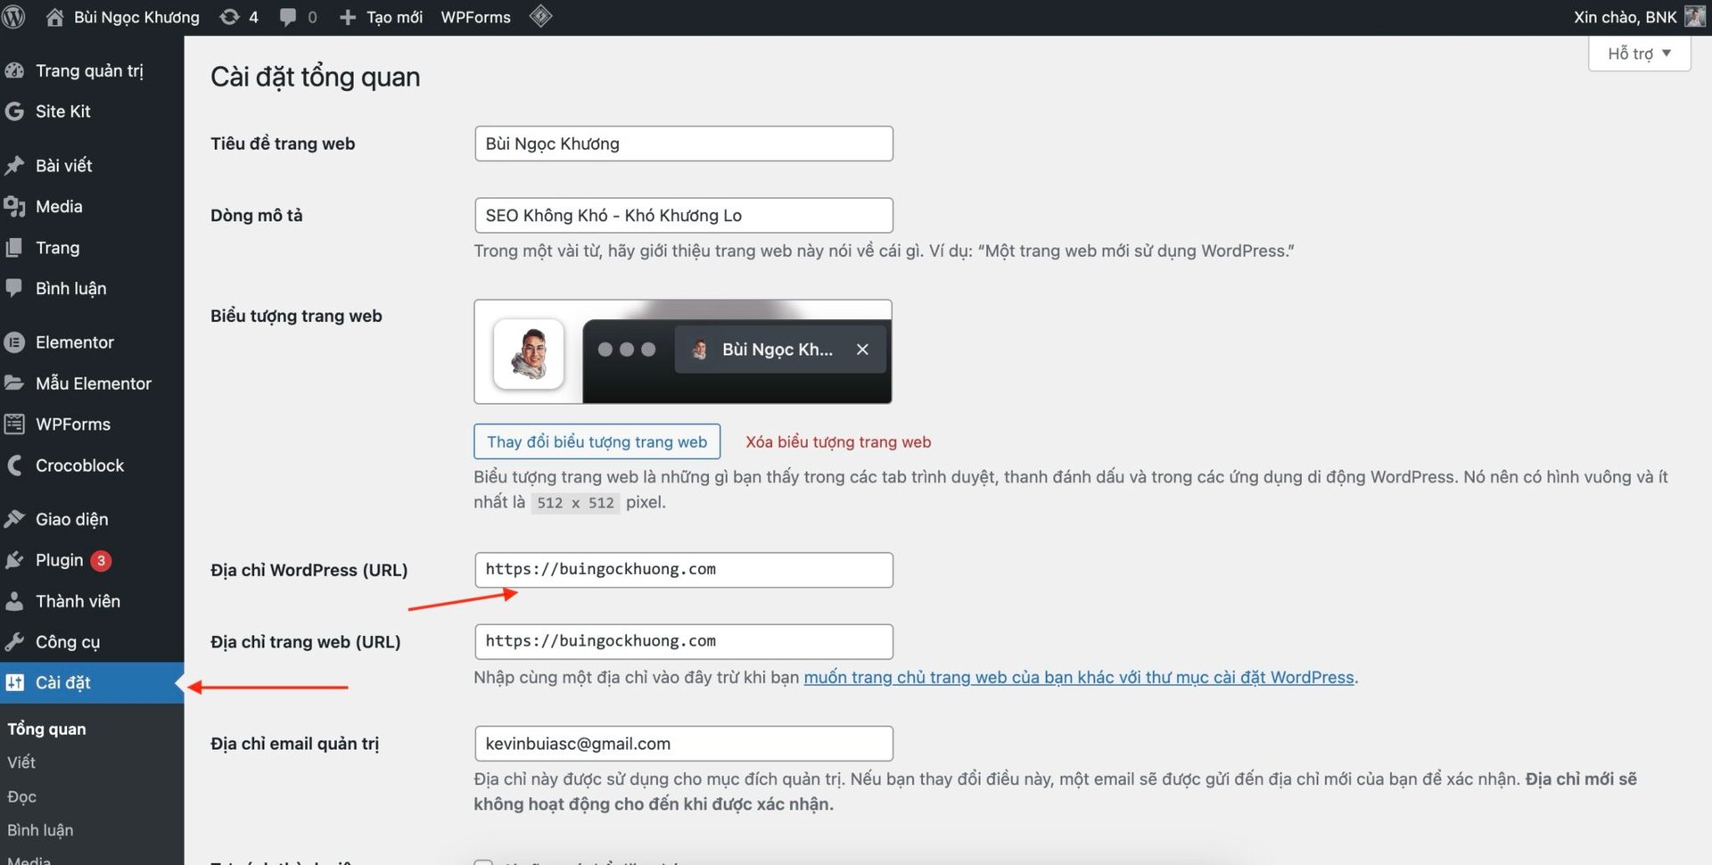Click the WordPress logo in admin bar

pos(13,16)
